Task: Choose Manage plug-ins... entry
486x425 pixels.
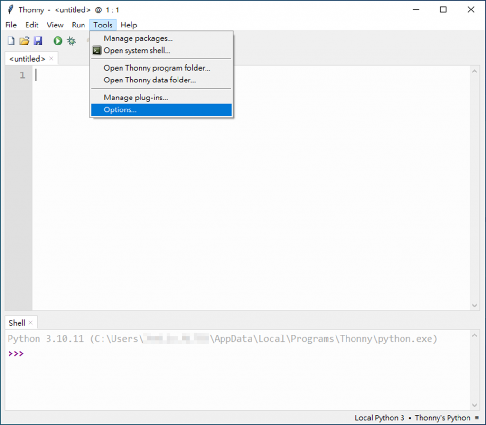Action: [161, 98]
